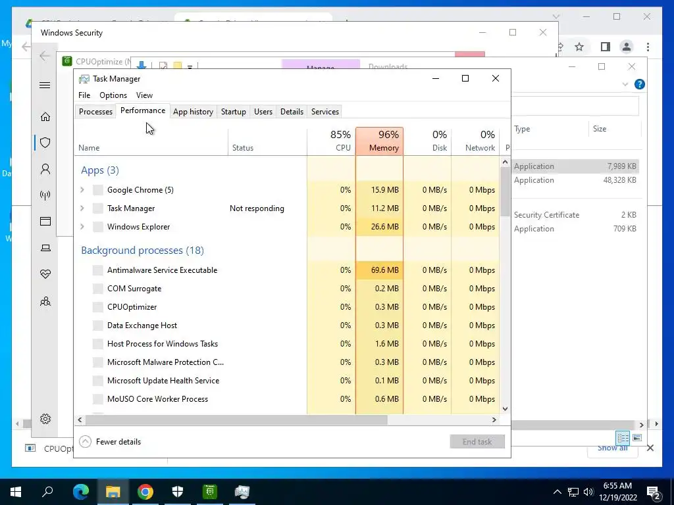Open Device performance & health heart icon
Image resolution: width=674 pixels, height=505 pixels.
45,274
